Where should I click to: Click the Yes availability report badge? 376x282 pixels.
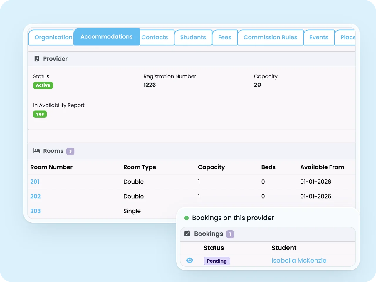click(x=40, y=114)
